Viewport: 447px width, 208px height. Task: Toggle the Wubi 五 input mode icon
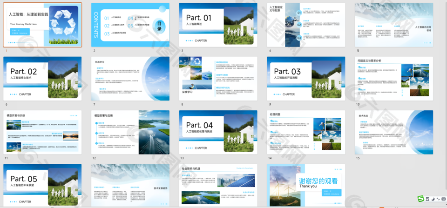pos(427,199)
